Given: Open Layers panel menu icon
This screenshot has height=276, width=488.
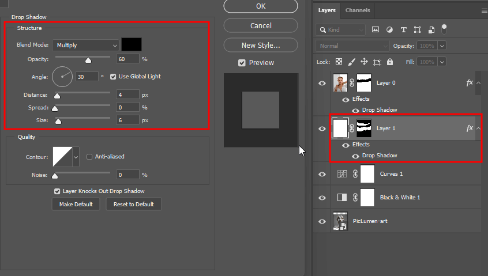Looking at the screenshot, I should pyautogui.click(x=485, y=10).
